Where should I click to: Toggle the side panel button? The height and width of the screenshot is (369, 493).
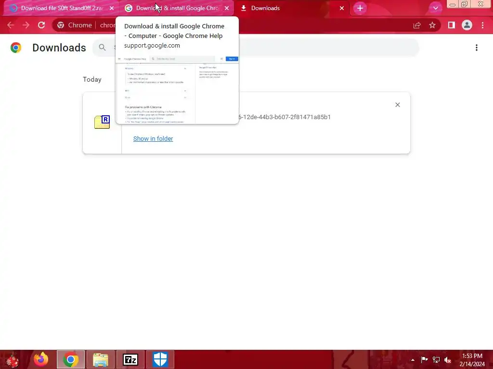tap(452, 25)
